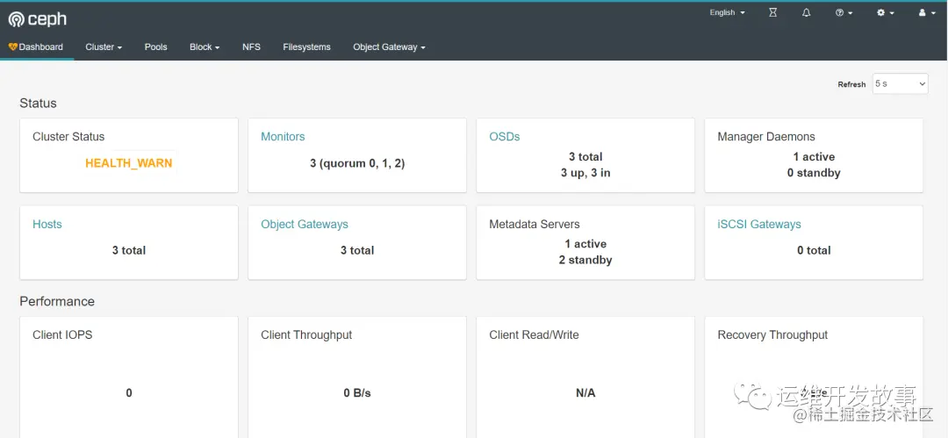Click the 'Client IOPS' card title
The image size is (948, 438).
tap(62, 334)
